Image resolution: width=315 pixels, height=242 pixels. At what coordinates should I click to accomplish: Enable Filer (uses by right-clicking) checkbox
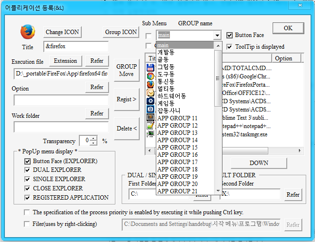pos(27,224)
